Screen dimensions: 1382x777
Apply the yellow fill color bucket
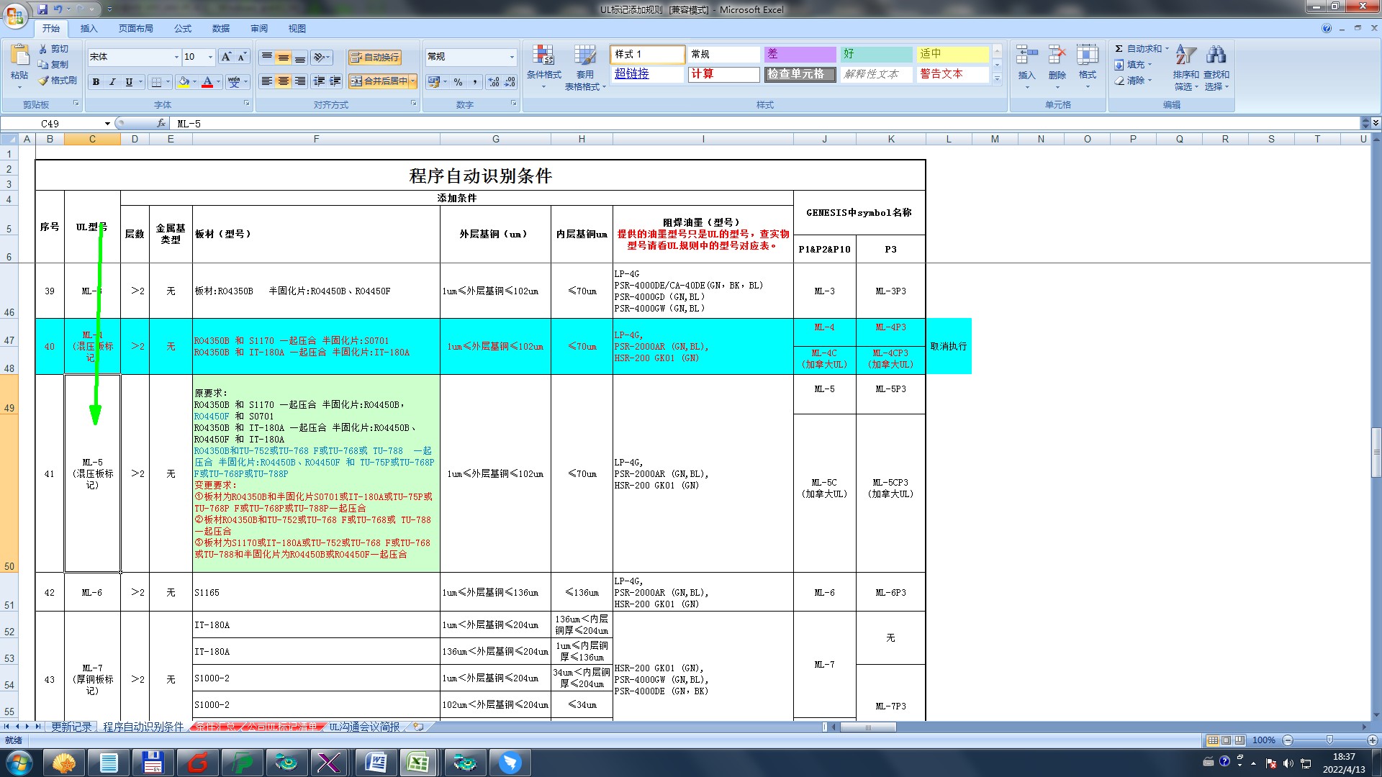click(x=184, y=82)
